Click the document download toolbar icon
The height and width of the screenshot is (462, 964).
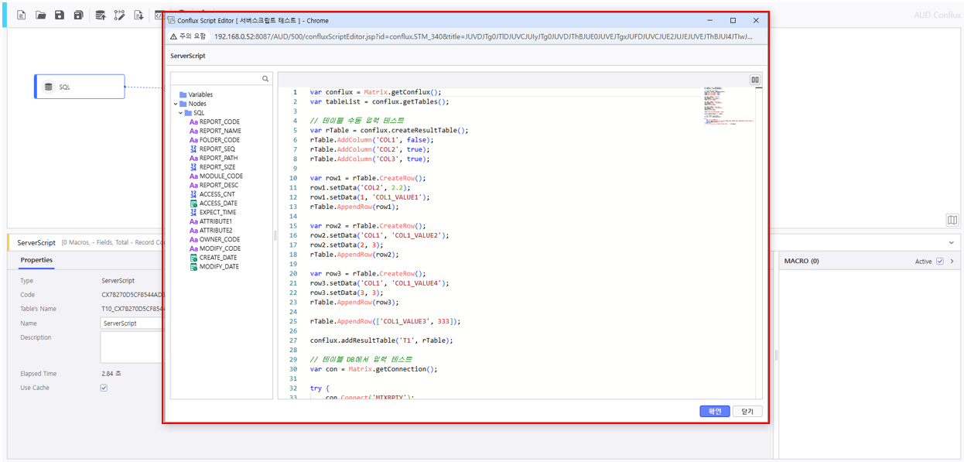click(138, 15)
